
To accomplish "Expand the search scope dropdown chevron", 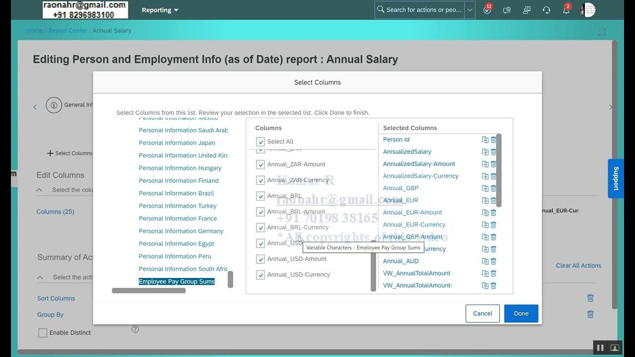I will (x=470, y=10).
